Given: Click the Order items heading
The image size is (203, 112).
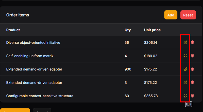Looking at the screenshot, I should click(18, 15).
